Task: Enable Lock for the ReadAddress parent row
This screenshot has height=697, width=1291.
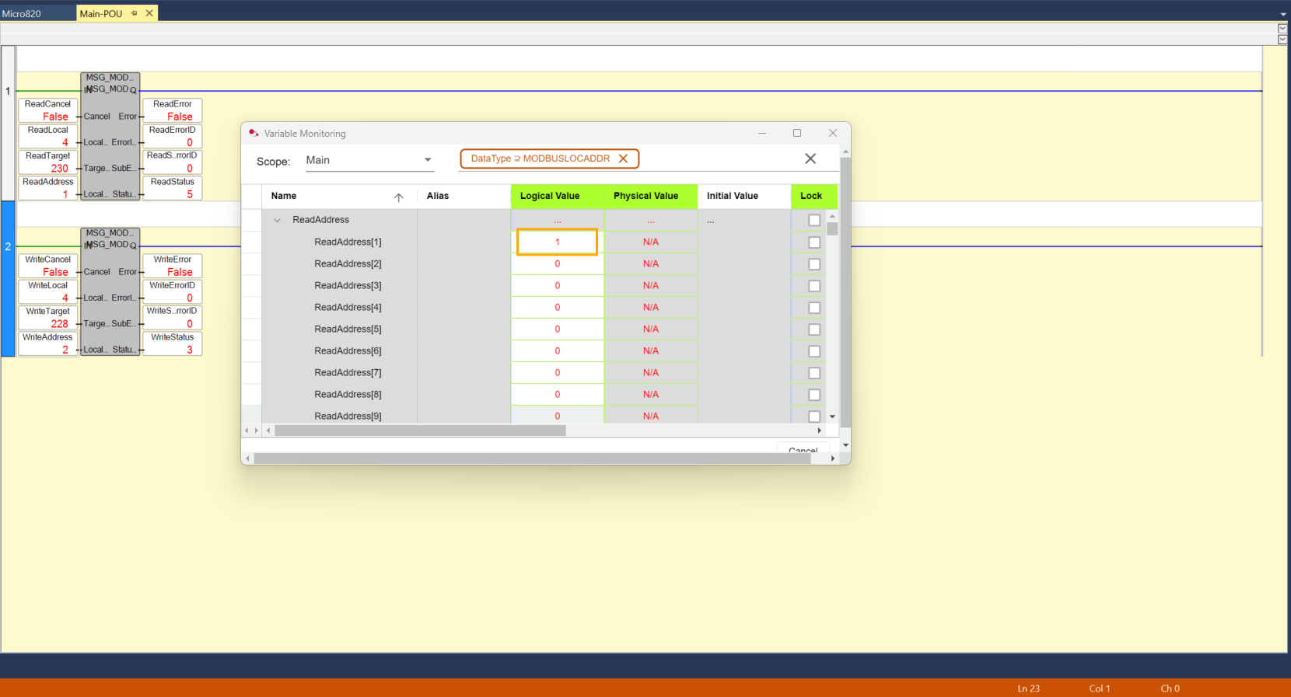Action: tap(813, 221)
